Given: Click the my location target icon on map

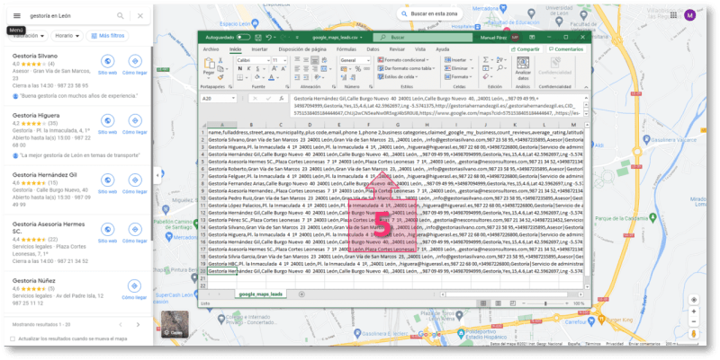Looking at the screenshot, I should [694, 300].
